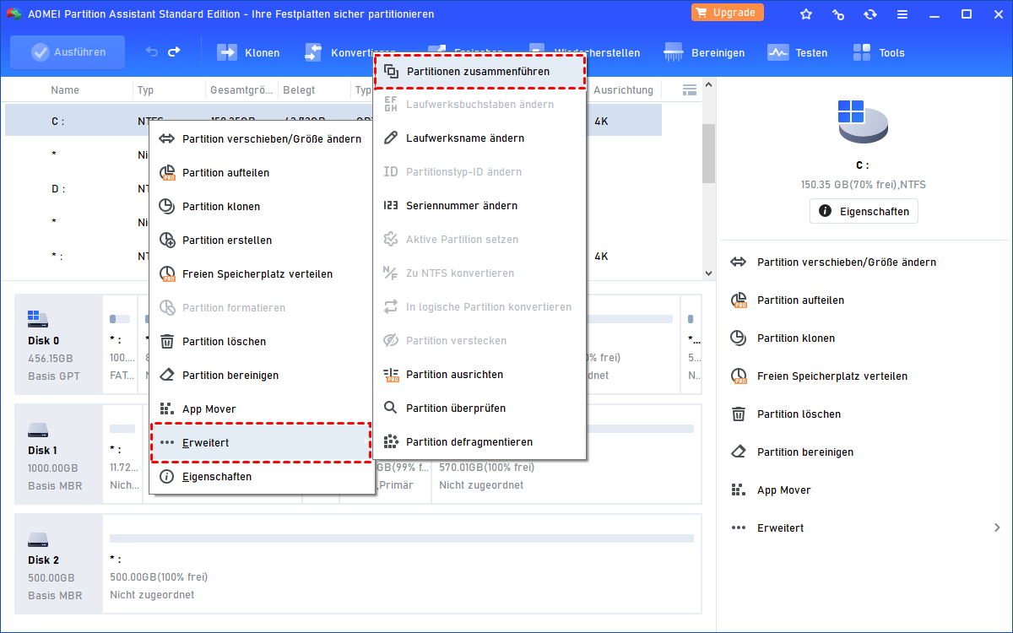
Task: Select Partition verschieben/Größe ändern in context menu
Action: [x=262, y=139]
